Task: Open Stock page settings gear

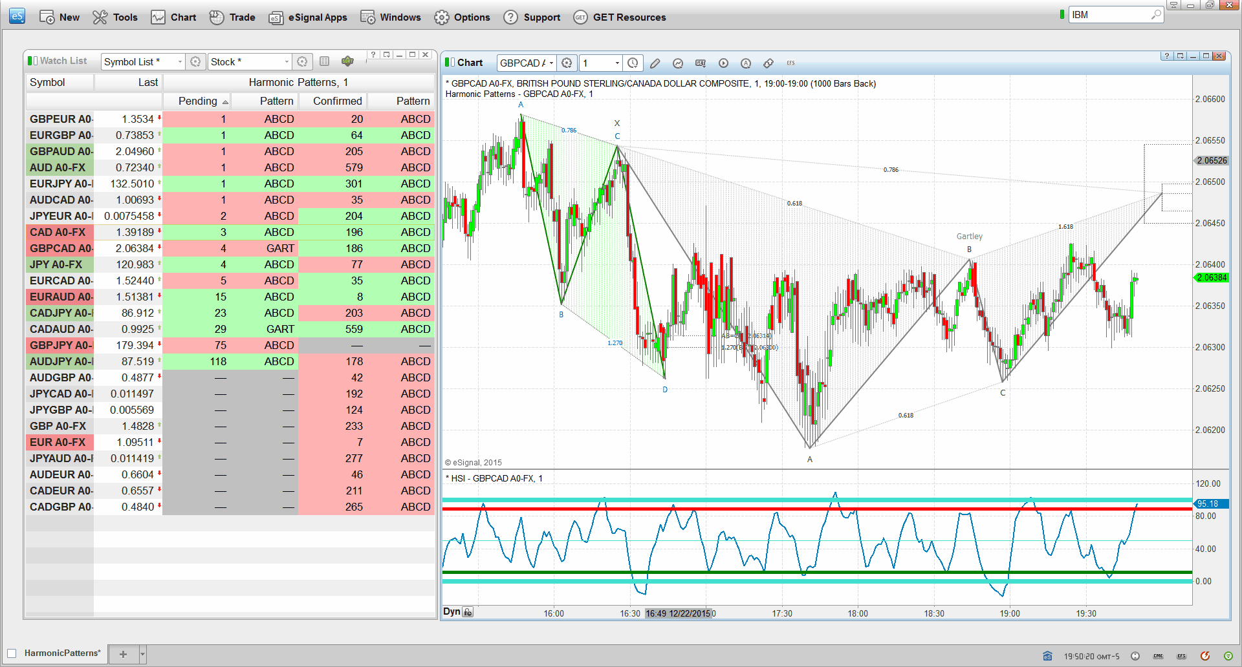Action: (302, 62)
